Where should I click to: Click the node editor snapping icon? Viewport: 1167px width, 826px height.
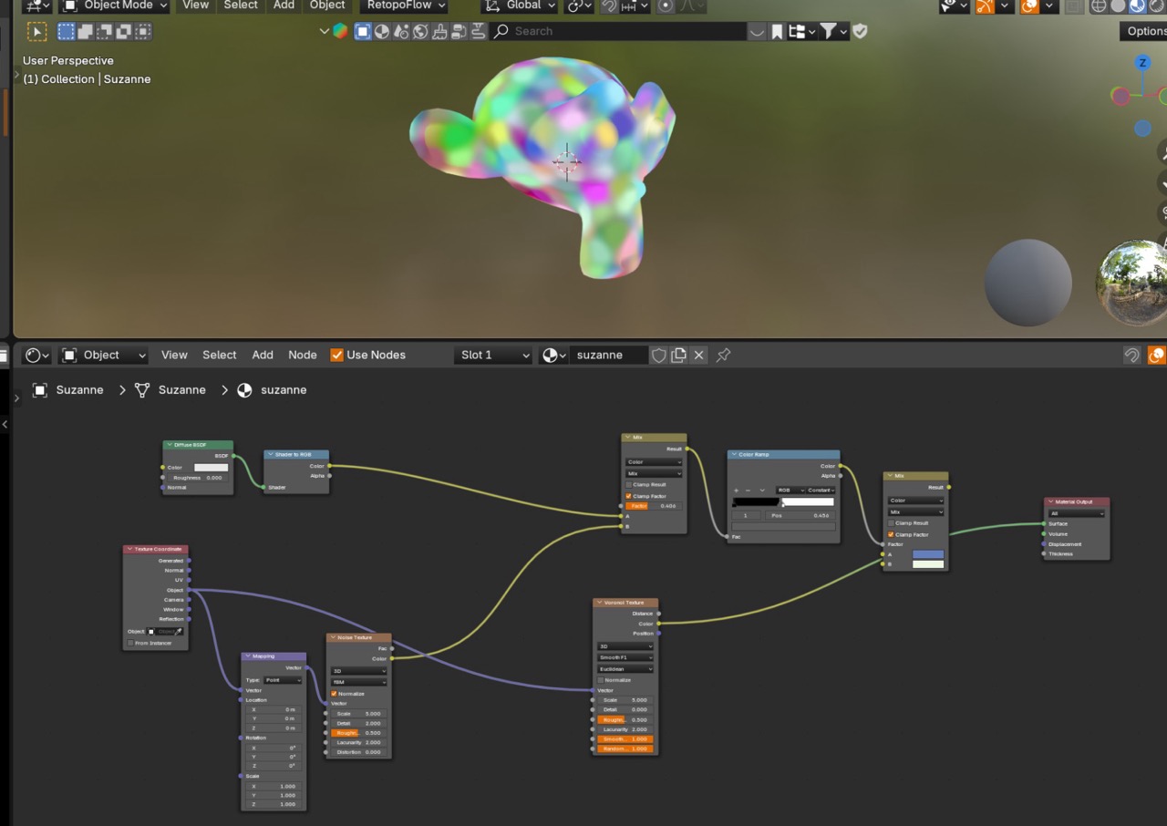coord(1131,355)
